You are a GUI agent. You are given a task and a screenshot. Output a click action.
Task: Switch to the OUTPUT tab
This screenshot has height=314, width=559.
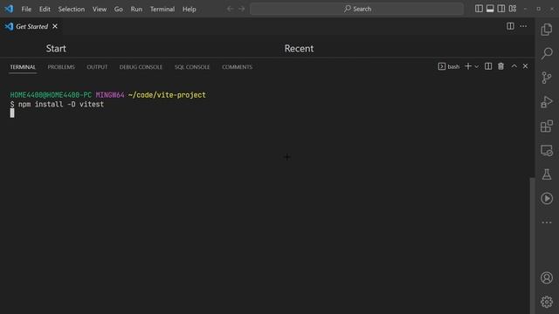(97, 67)
